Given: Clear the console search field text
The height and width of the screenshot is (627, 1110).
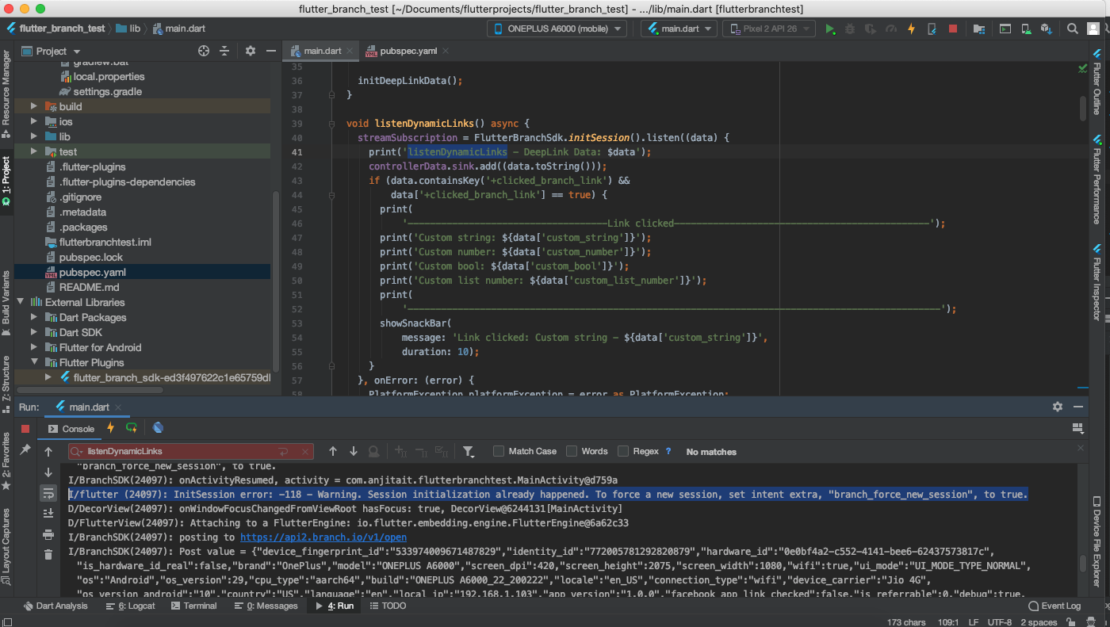Looking at the screenshot, I should 305,451.
